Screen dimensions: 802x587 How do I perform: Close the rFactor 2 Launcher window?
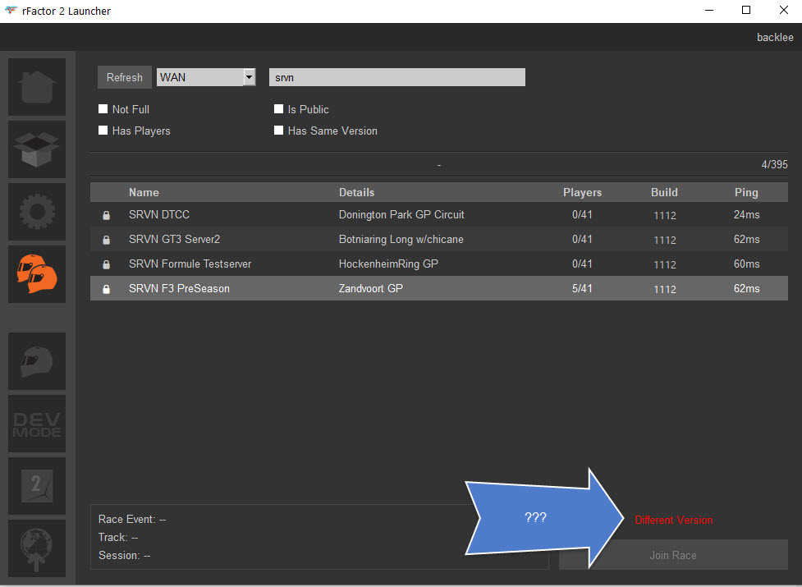(784, 10)
